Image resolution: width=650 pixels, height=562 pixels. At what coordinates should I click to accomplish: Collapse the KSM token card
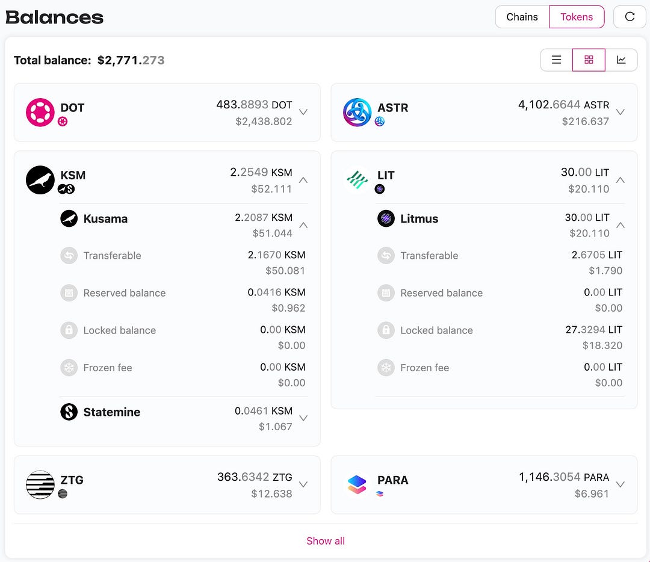(x=303, y=180)
